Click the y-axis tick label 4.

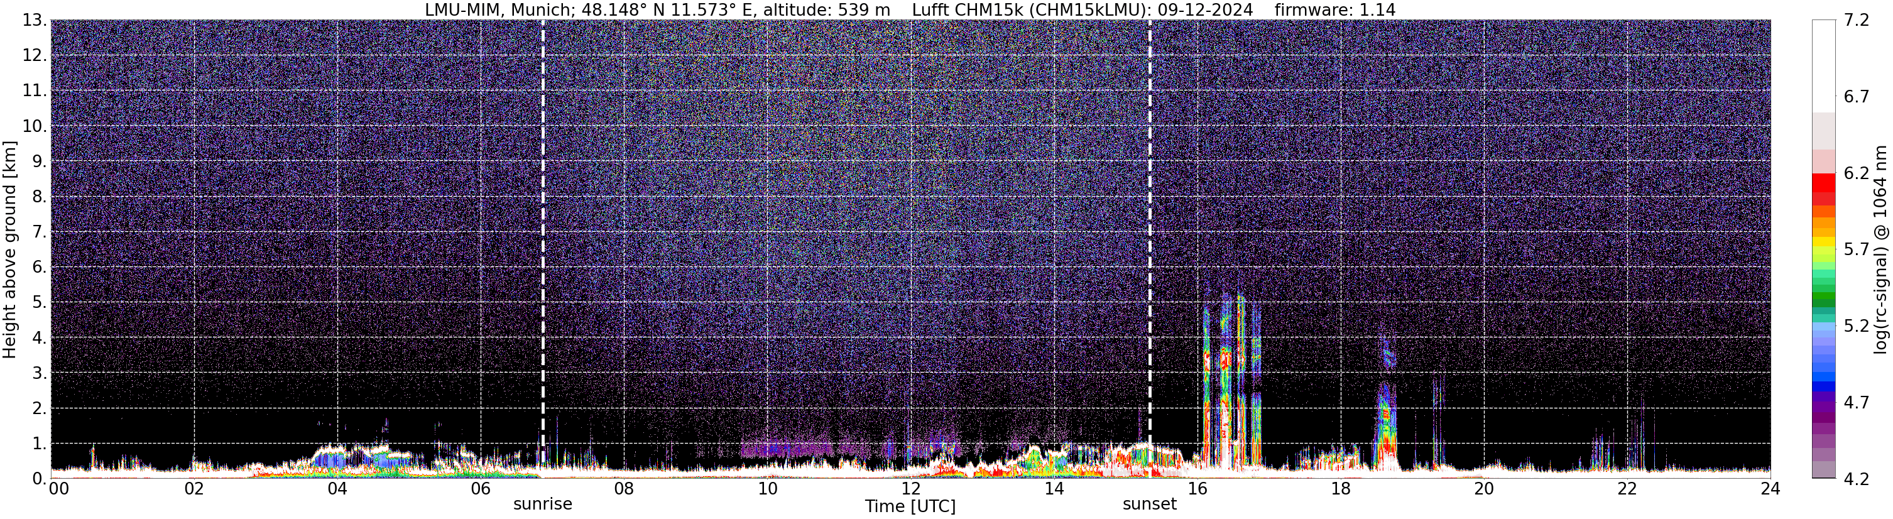[x=39, y=338]
